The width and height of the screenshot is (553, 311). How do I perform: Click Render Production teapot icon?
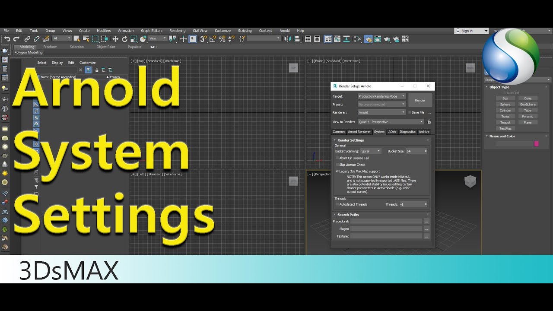(x=387, y=39)
